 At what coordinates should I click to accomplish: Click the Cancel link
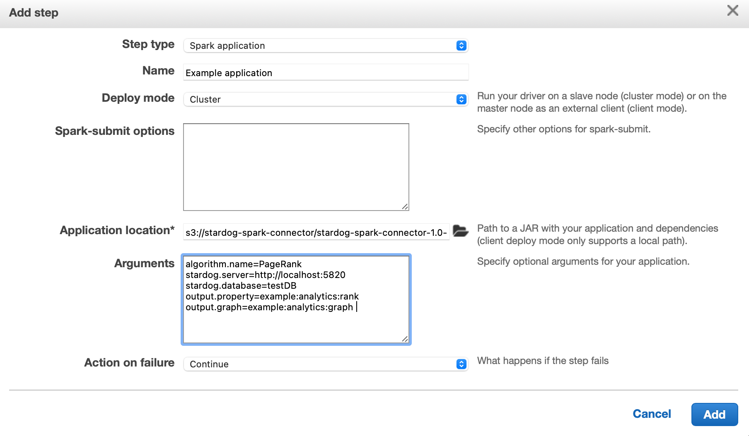coord(652,414)
